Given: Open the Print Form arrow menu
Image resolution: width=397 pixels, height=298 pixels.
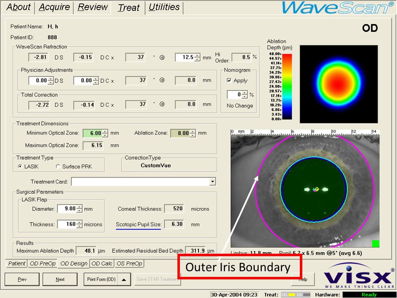Looking at the screenshot, I should coord(124,279).
